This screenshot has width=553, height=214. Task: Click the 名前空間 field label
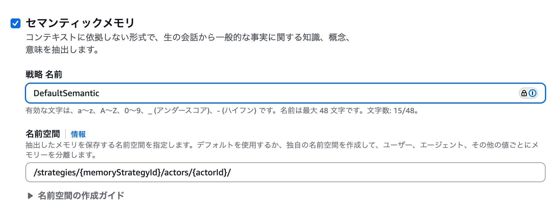pos(43,134)
